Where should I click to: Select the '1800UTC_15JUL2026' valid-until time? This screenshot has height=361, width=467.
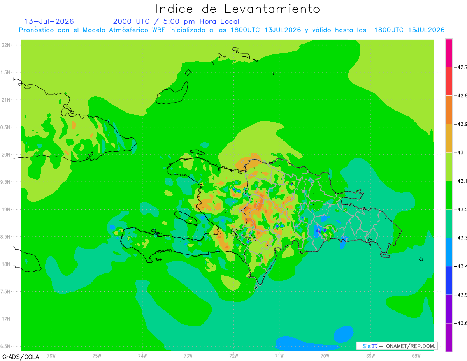pos(409,30)
